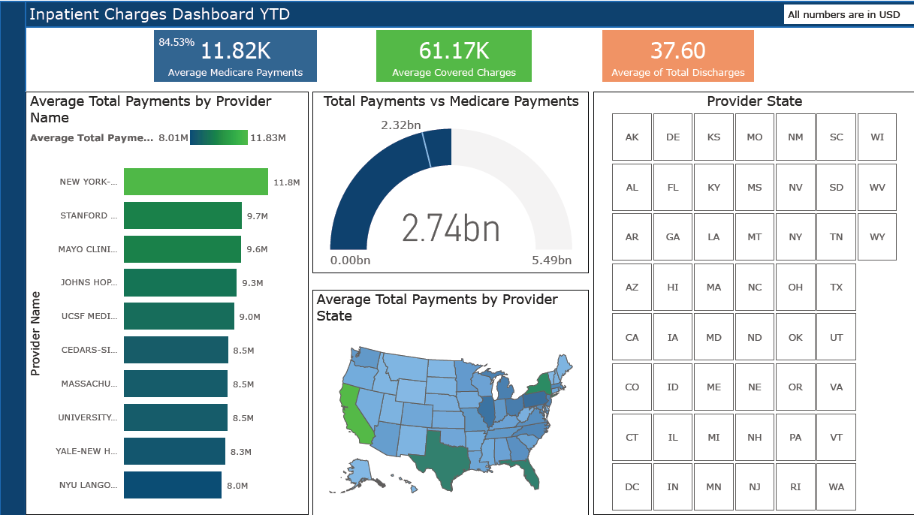This screenshot has width=914, height=515.
Task: Choose the MA state tile
Action: [713, 287]
